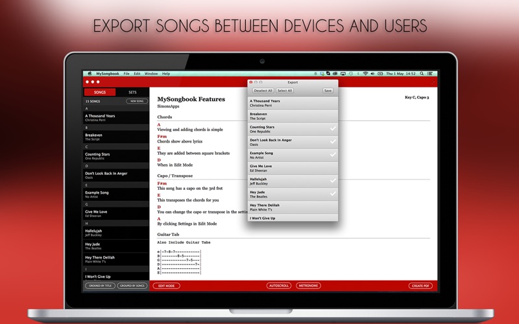Open Spotlight search magnifier icon

[422, 74]
